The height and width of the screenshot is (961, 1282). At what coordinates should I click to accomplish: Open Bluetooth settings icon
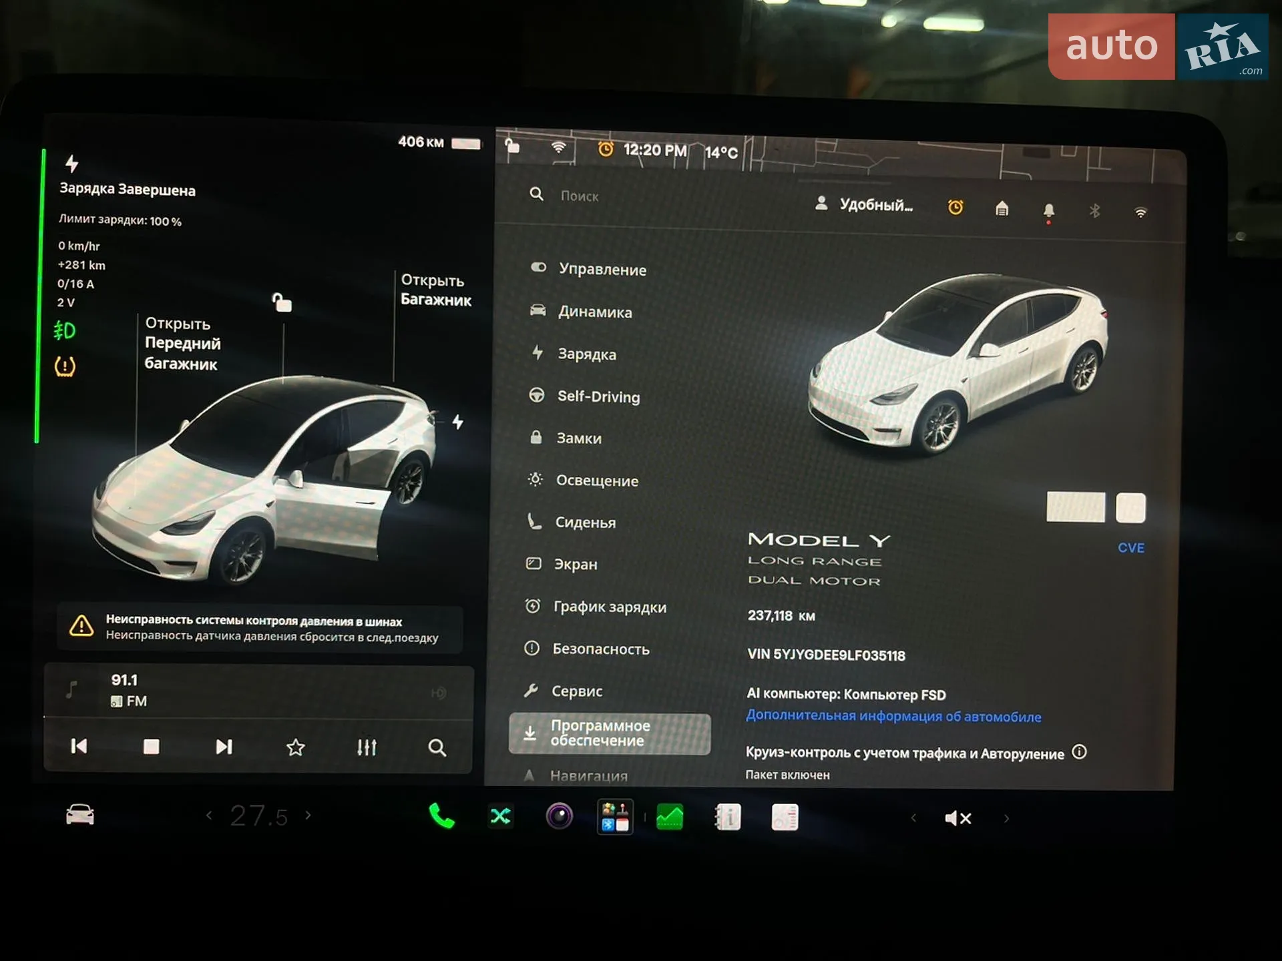[1094, 211]
